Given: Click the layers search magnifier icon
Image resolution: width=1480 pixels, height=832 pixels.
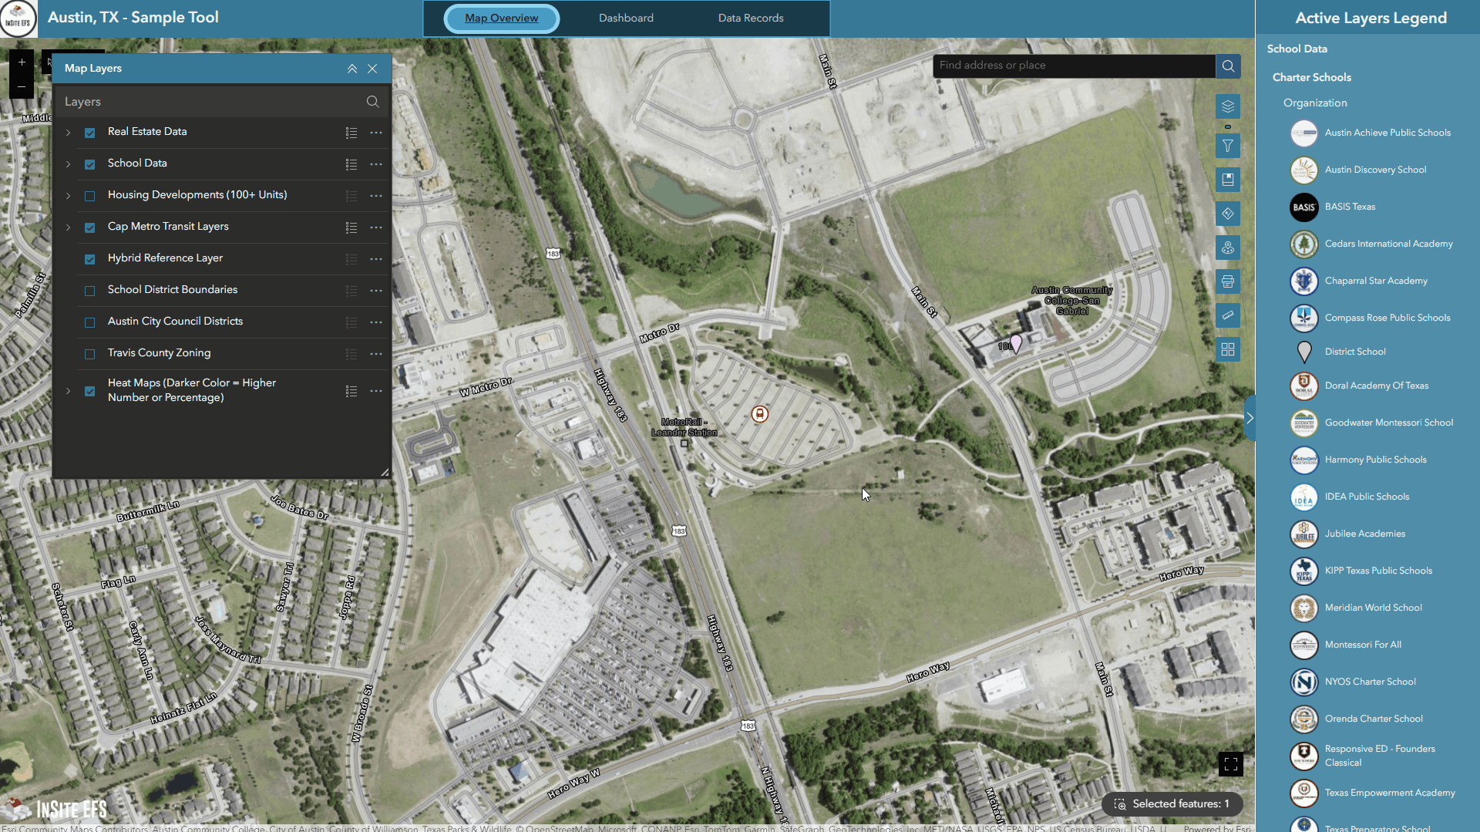Looking at the screenshot, I should 372,102.
